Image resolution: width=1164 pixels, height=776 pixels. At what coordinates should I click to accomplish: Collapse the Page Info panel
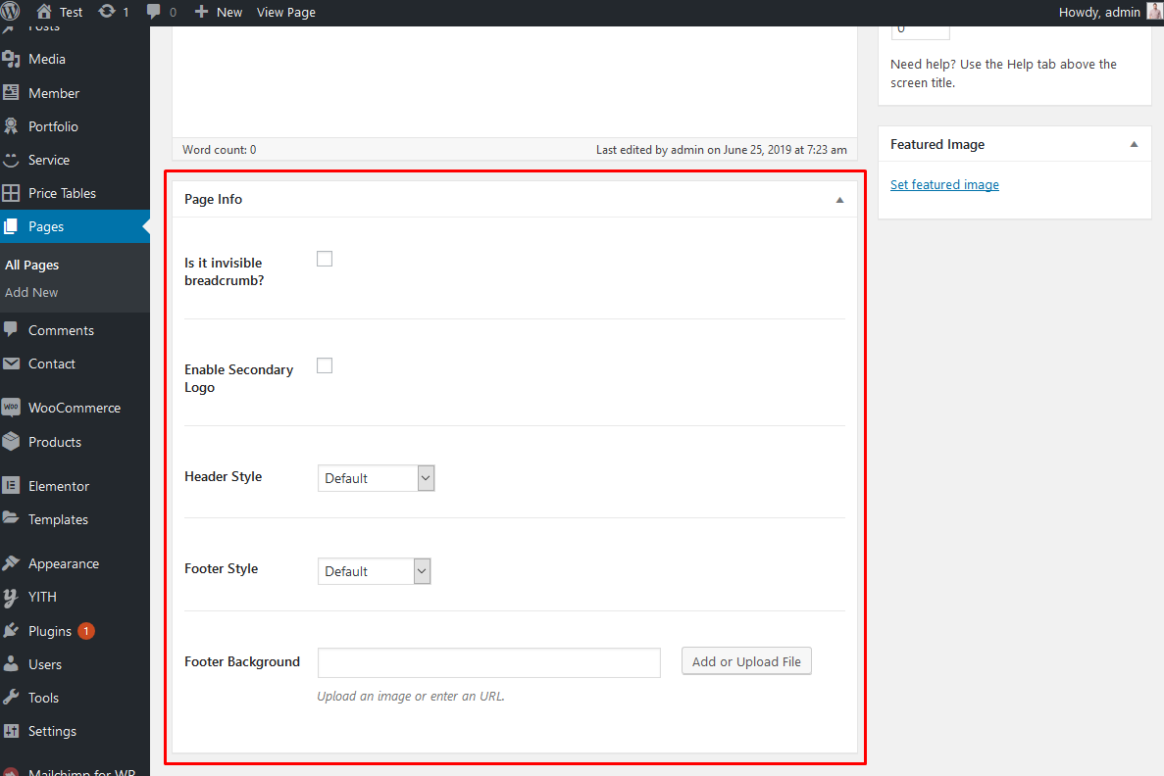pos(839,200)
